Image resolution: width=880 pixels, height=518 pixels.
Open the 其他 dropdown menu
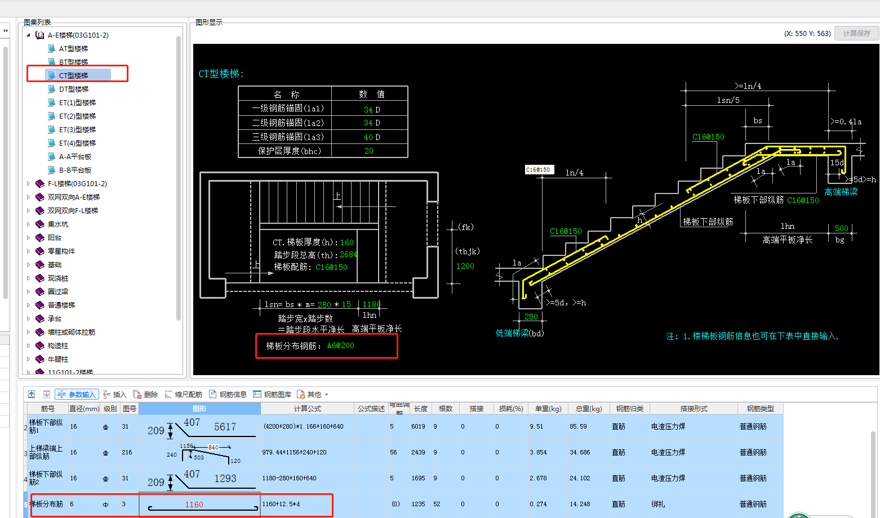point(312,394)
